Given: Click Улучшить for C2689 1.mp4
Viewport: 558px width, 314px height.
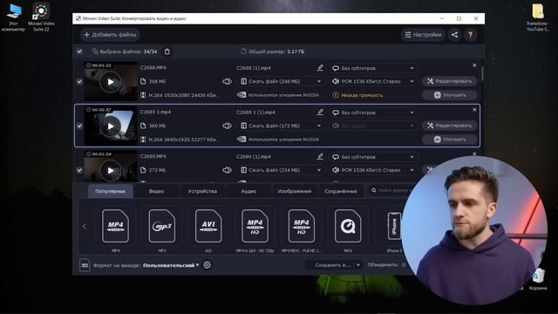Looking at the screenshot, I should pyautogui.click(x=450, y=140).
